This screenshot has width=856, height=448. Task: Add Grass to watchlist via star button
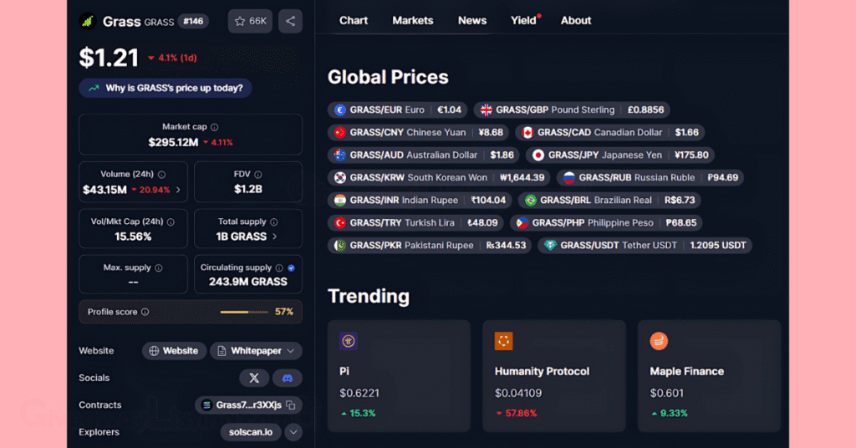(250, 21)
